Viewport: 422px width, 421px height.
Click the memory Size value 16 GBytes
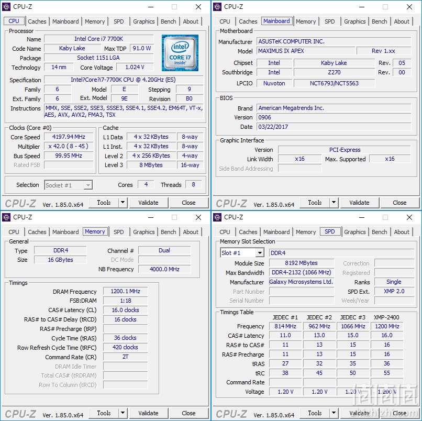pyautogui.click(x=61, y=260)
